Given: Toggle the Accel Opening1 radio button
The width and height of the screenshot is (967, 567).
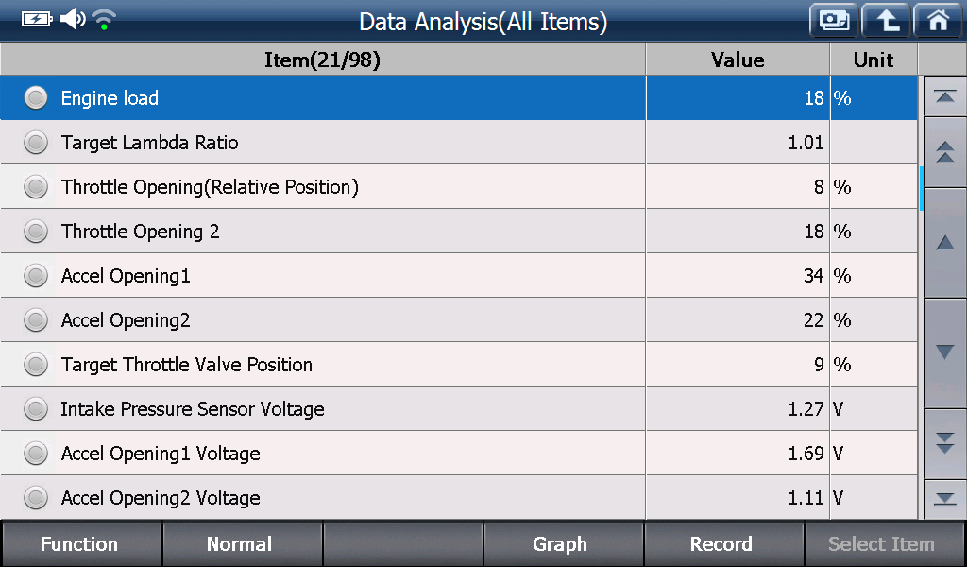Looking at the screenshot, I should 36,276.
